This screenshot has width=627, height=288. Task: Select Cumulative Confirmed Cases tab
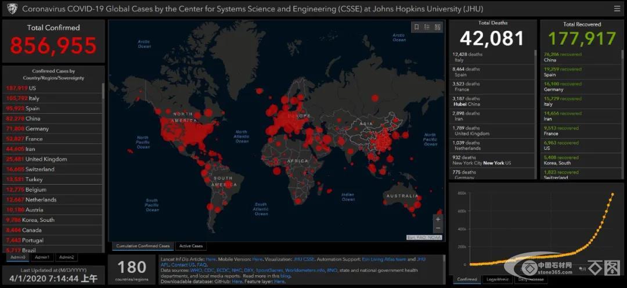pyautogui.click(x=143, y=246)
